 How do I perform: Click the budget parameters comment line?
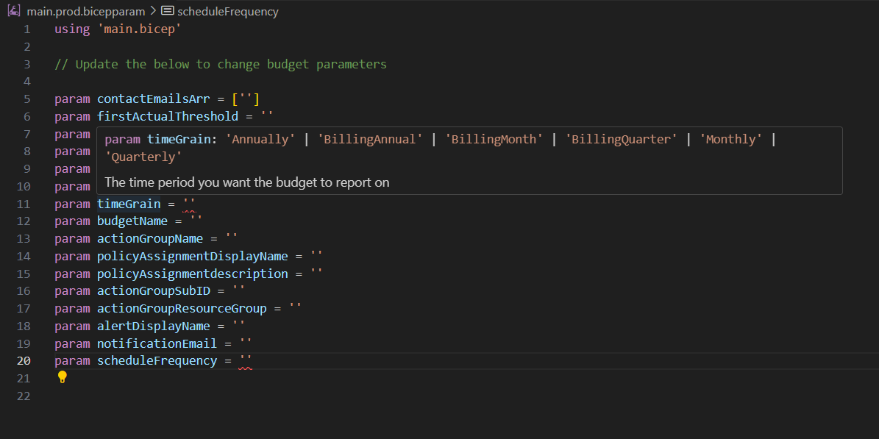[221, 65]
